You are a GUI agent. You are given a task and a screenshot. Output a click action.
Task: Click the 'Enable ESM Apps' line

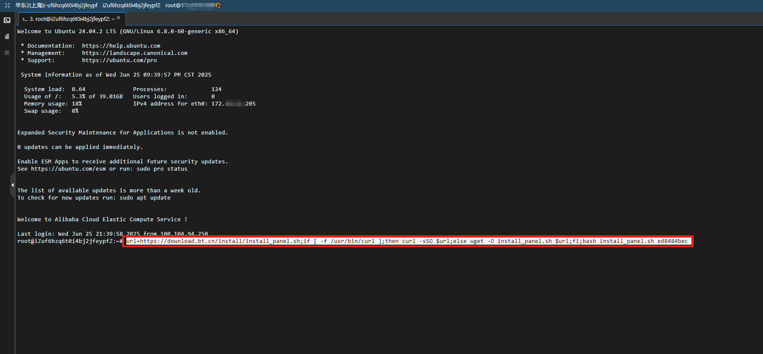(x=123, y=161)
